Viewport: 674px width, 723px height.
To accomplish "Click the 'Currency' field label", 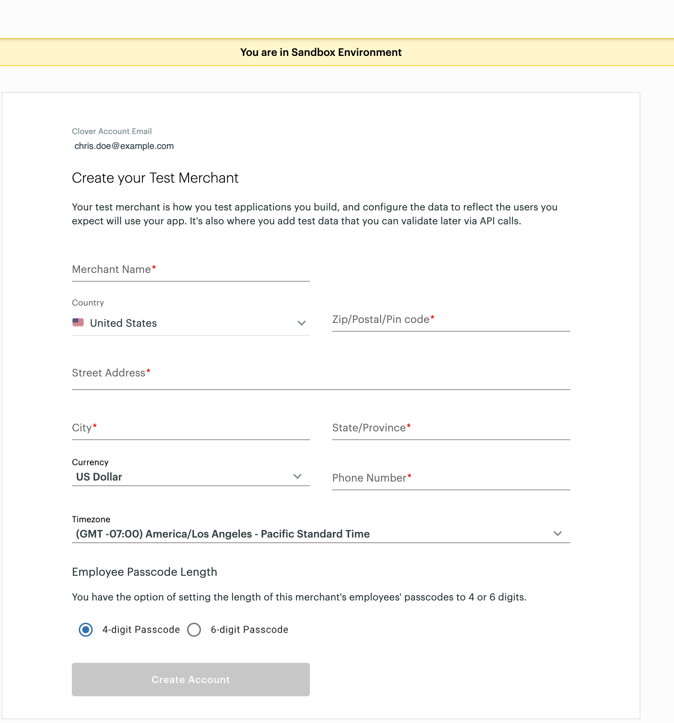I will [x=90, y=462].
